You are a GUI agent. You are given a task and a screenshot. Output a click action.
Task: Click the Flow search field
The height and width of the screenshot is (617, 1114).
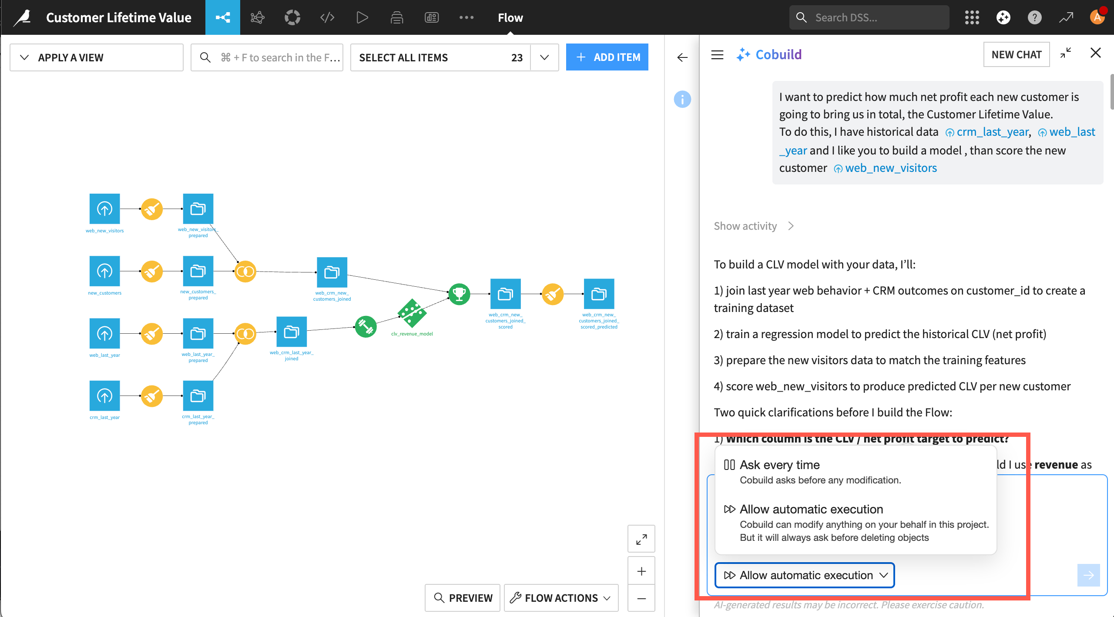[267, 57]
